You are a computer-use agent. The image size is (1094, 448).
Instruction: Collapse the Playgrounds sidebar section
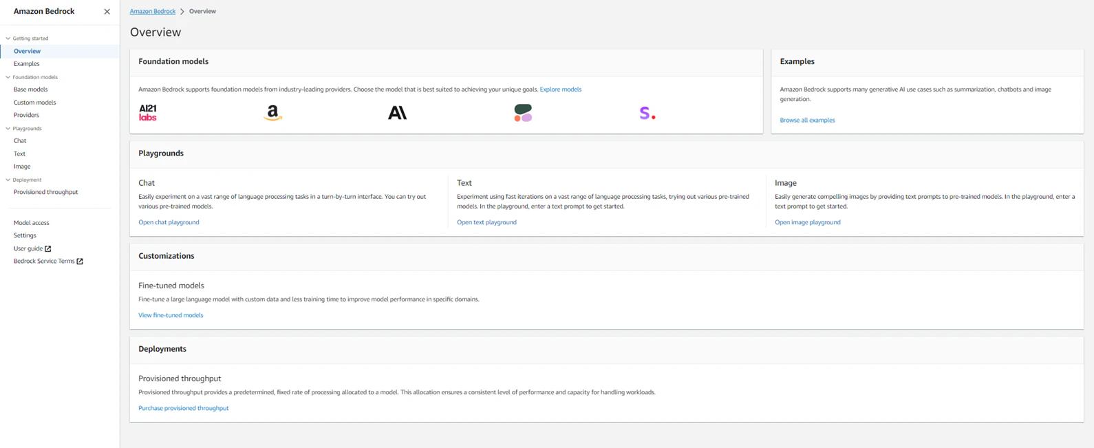[x=8, y=129]
